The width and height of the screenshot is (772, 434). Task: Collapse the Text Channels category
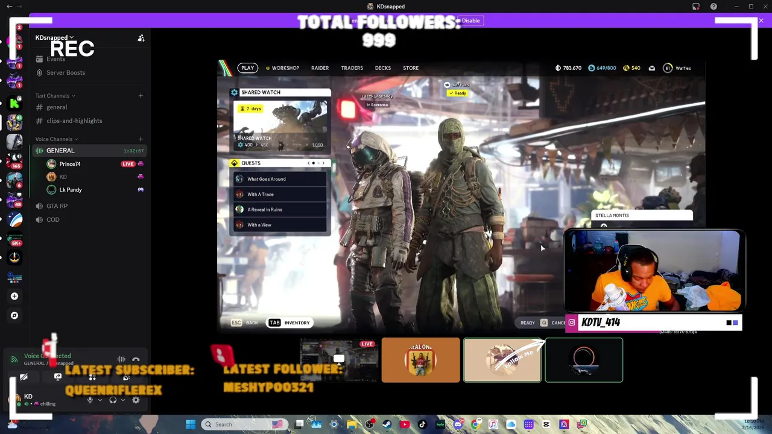click(55, 96)
